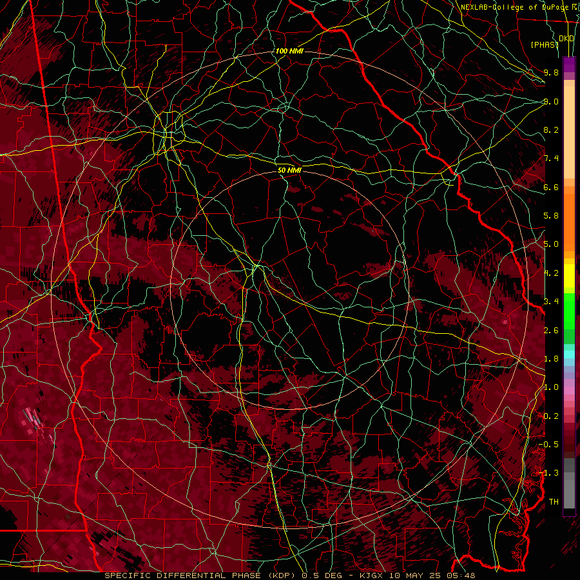Image resolution: width=580 pixels, height=580 pixels.
Task: Click the 50 NMI range ring label
Action: [x=289, y=170]
